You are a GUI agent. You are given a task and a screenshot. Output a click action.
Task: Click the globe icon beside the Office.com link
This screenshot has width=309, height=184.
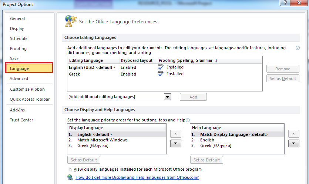pos(70,177)
